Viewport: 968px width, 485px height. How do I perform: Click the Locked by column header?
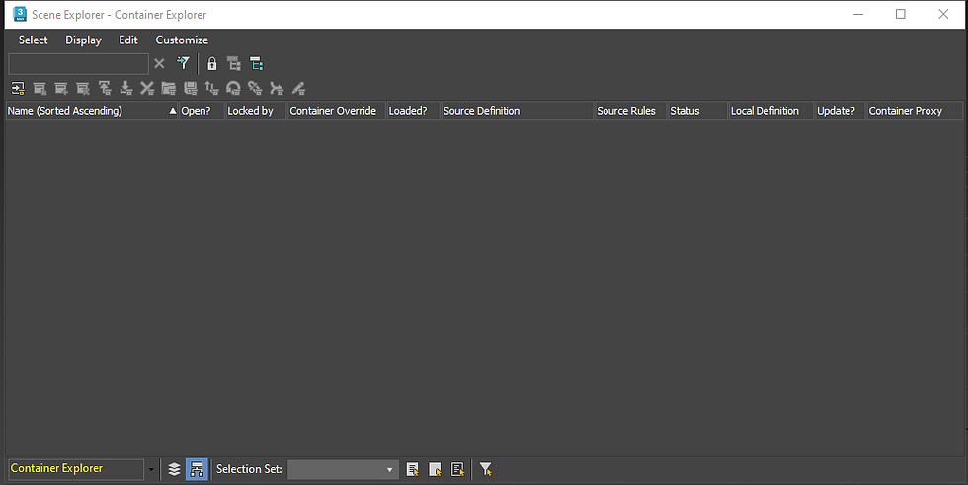pos(256,111)
